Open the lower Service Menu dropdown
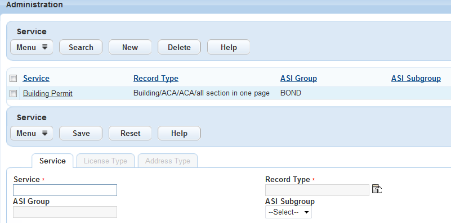451x223 pixels. coord(32,133)
